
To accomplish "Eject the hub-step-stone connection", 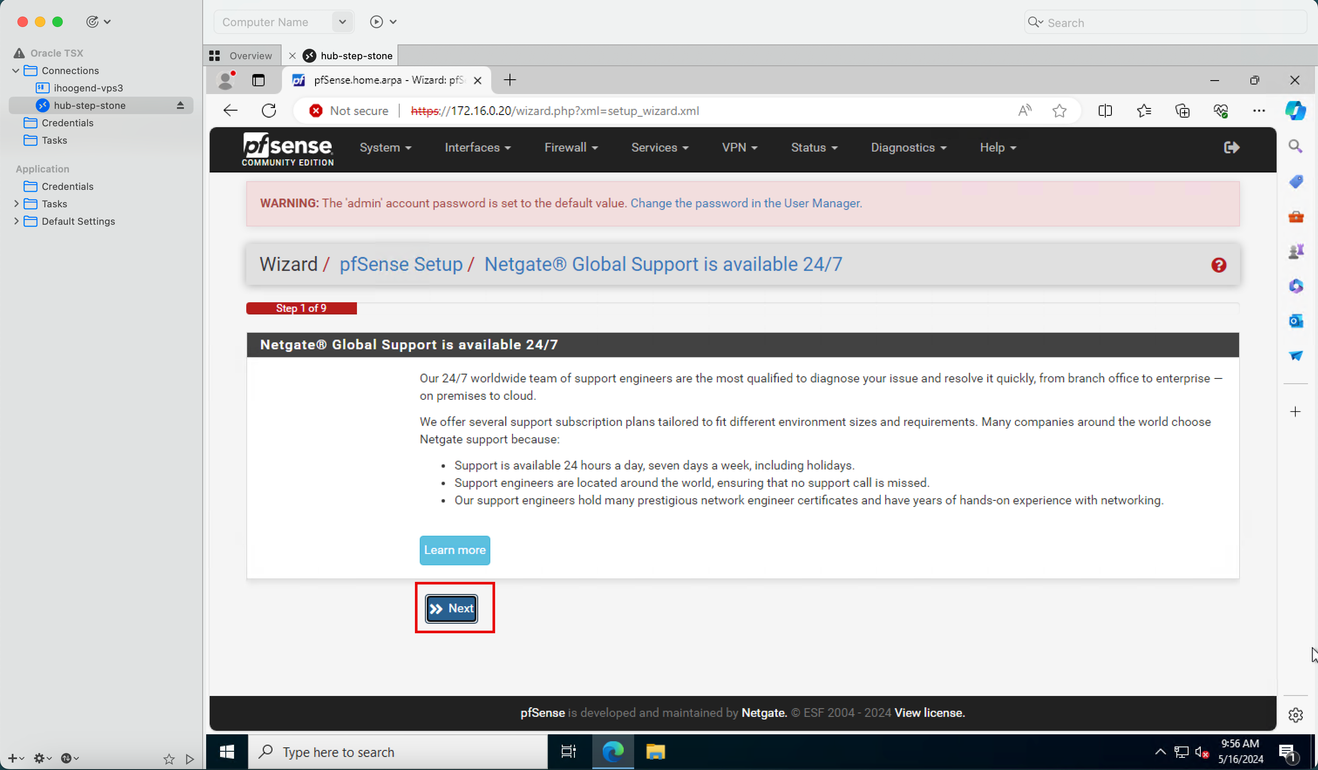I will 180,105.
